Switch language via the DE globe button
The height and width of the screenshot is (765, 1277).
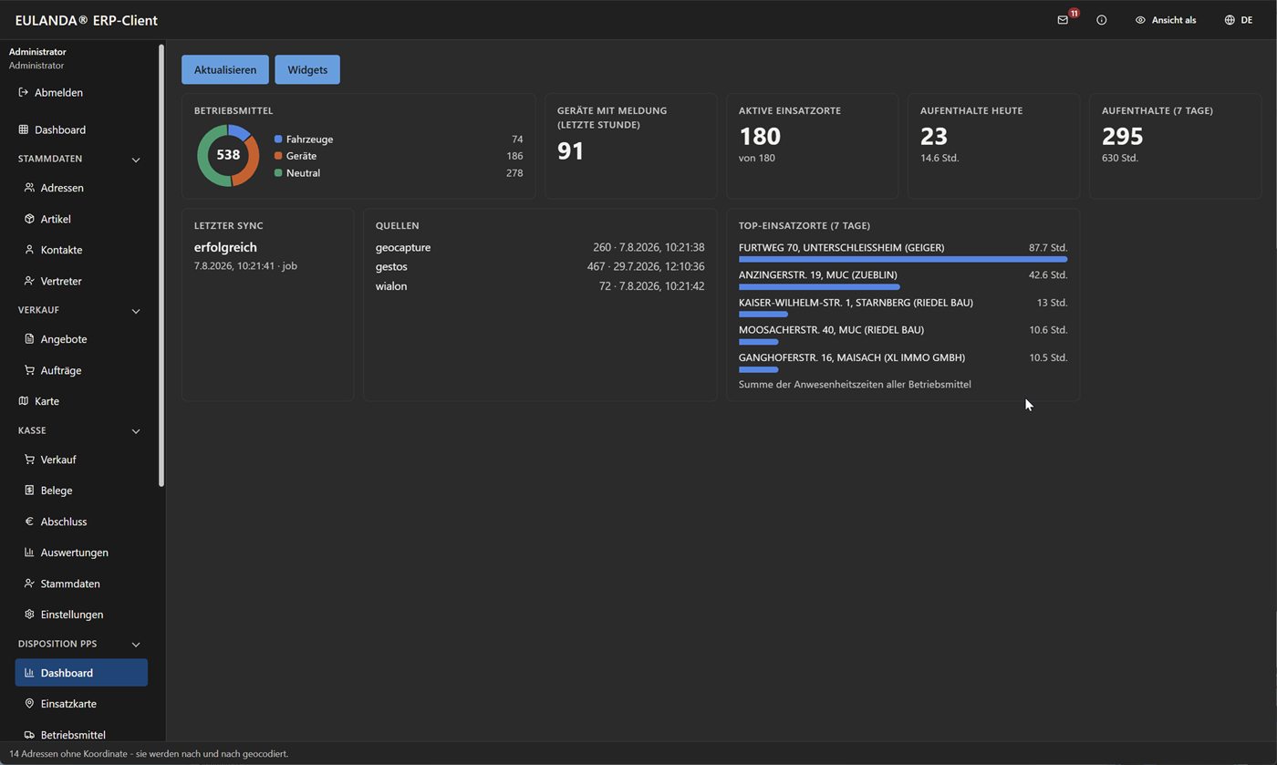click(x=1239, y=20)
